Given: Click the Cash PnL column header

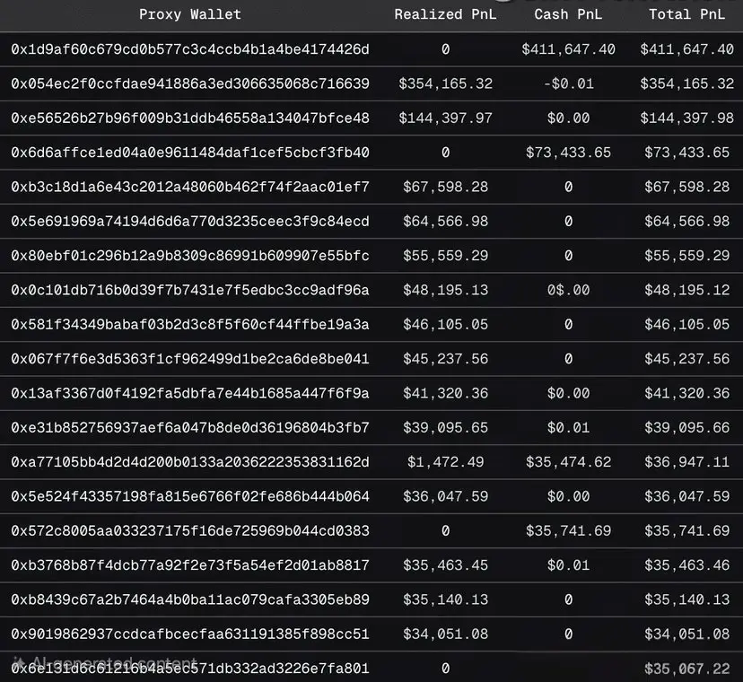Looking at the screenshot, I should (568, 14).
